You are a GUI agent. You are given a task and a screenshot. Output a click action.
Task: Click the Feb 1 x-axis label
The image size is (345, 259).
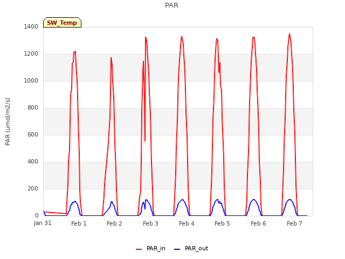tap(79, 223)
